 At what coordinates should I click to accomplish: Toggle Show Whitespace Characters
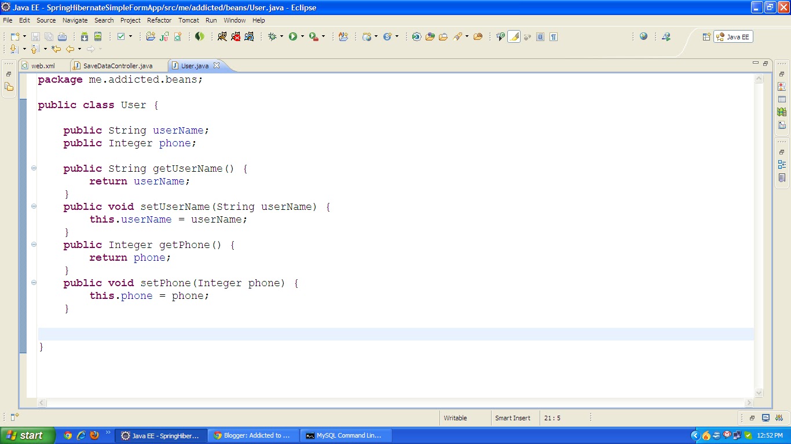[x=554, y=36]
